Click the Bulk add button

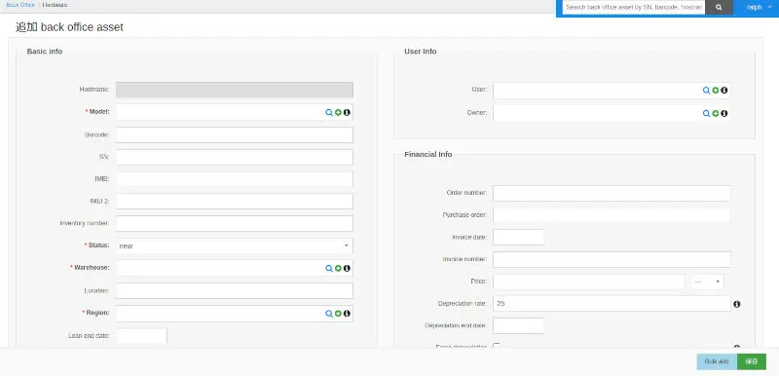(717, 361)
